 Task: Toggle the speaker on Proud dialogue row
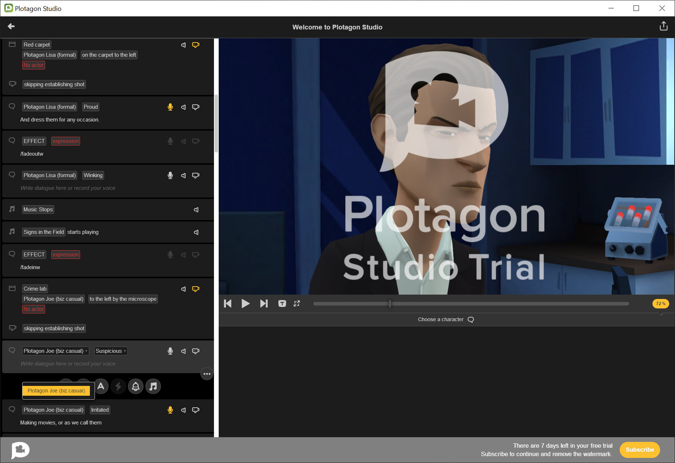click(183, 107)
